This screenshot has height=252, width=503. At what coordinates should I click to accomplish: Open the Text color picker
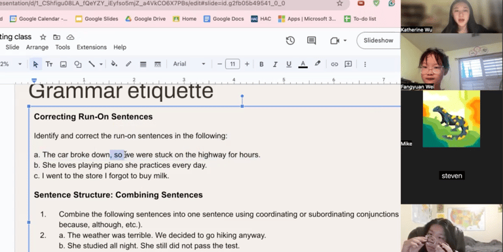303,64
